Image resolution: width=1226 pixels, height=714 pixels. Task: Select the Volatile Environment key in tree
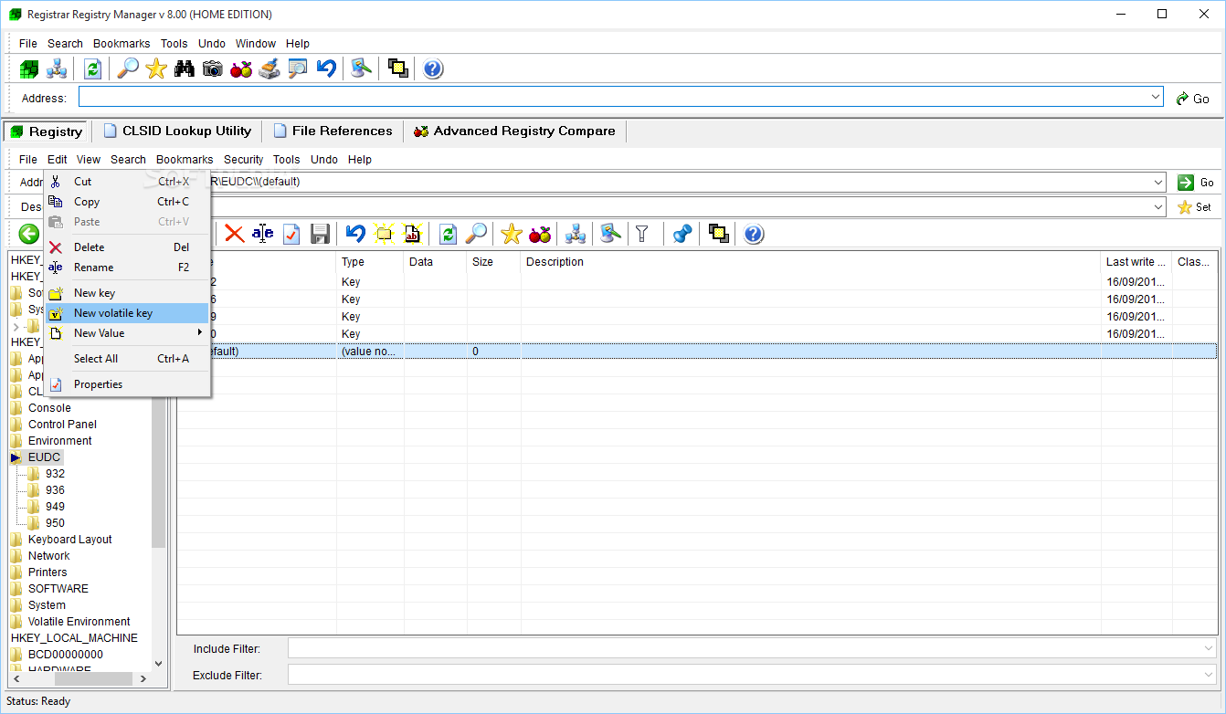point(79,622)
